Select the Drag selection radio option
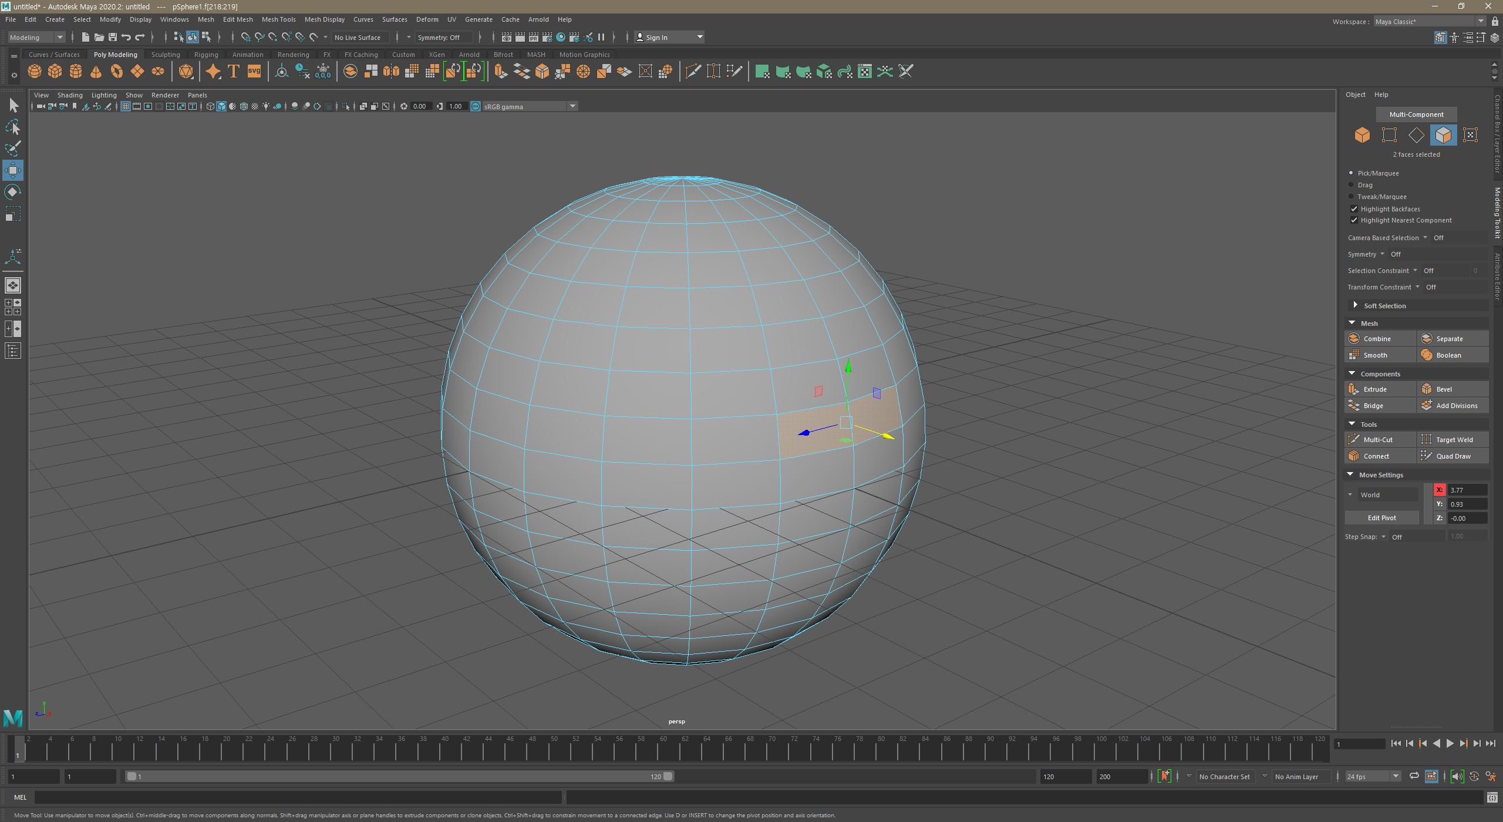The width and height of the screenshot is (1503, 822). point(1351,185)
